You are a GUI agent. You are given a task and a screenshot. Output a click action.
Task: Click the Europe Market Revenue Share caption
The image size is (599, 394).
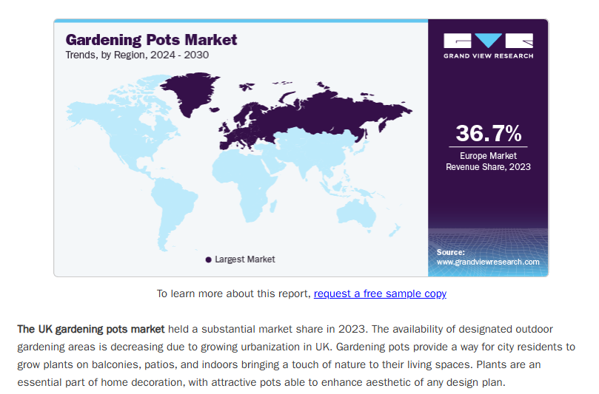[488, 161]
